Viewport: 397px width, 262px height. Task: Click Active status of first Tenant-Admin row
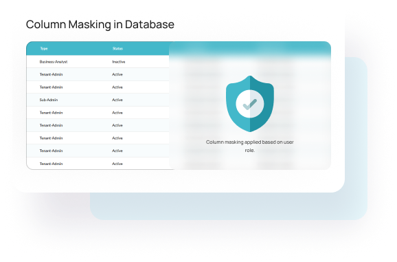coord(117,74)
